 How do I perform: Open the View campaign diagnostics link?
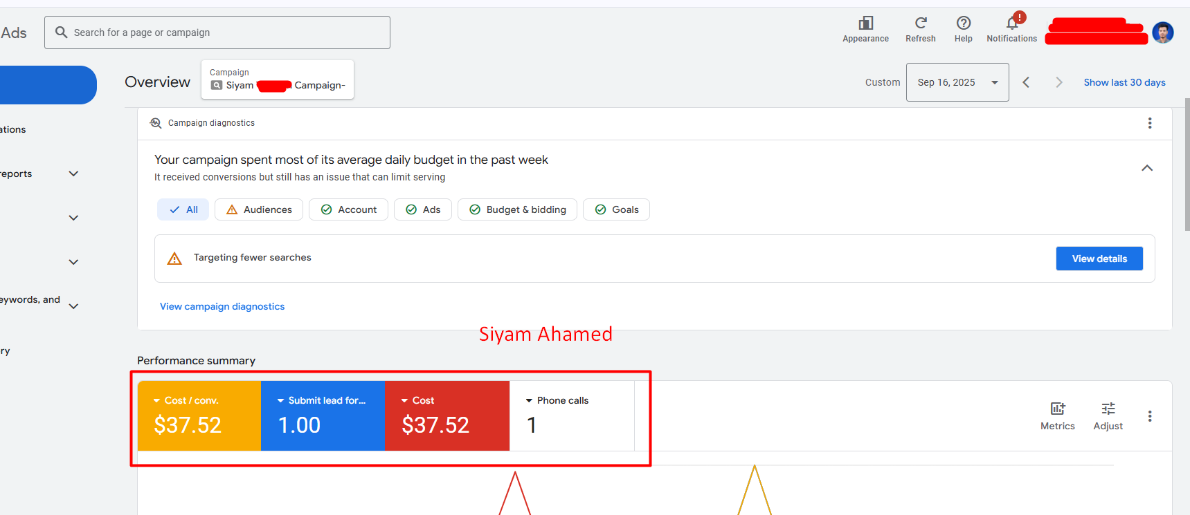point(222,306)
